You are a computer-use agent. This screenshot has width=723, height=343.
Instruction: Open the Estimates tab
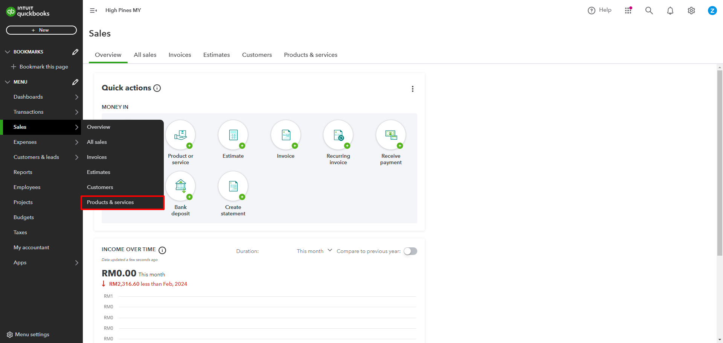coord(217,55)
